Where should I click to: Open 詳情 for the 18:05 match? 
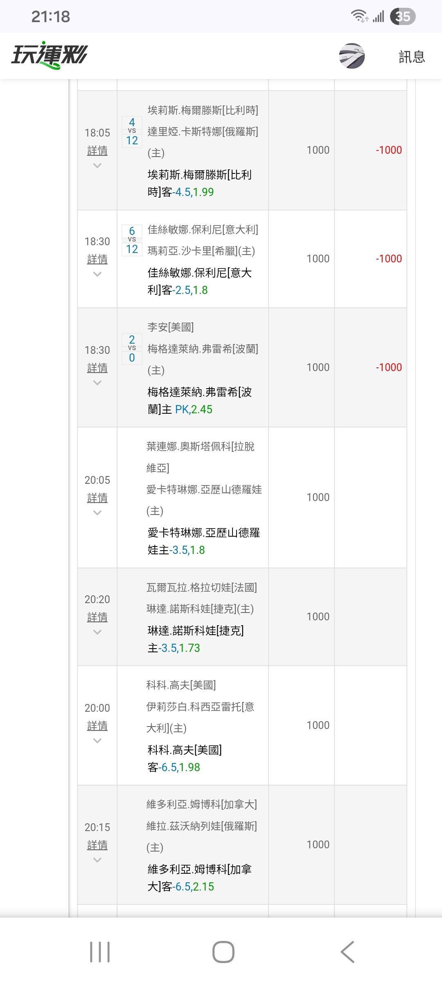tap(97, 151)
